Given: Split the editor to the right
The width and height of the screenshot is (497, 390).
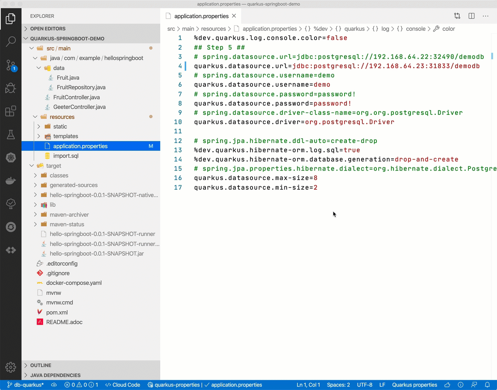Looking at the screenshot, I should click(x=471, y=16).
